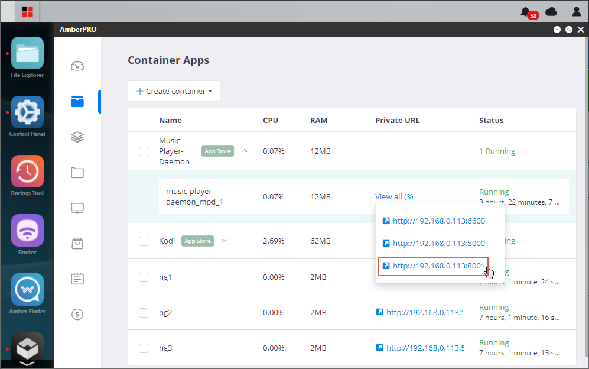Click link icon beside the port 6600 URL
Viewport: 589px width, 369px height.
point(386,221)
